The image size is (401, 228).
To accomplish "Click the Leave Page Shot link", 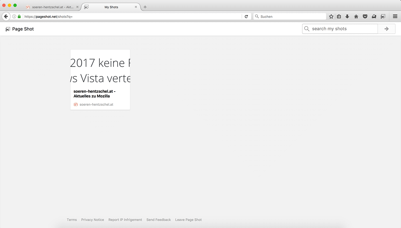I will coord(189,220).
